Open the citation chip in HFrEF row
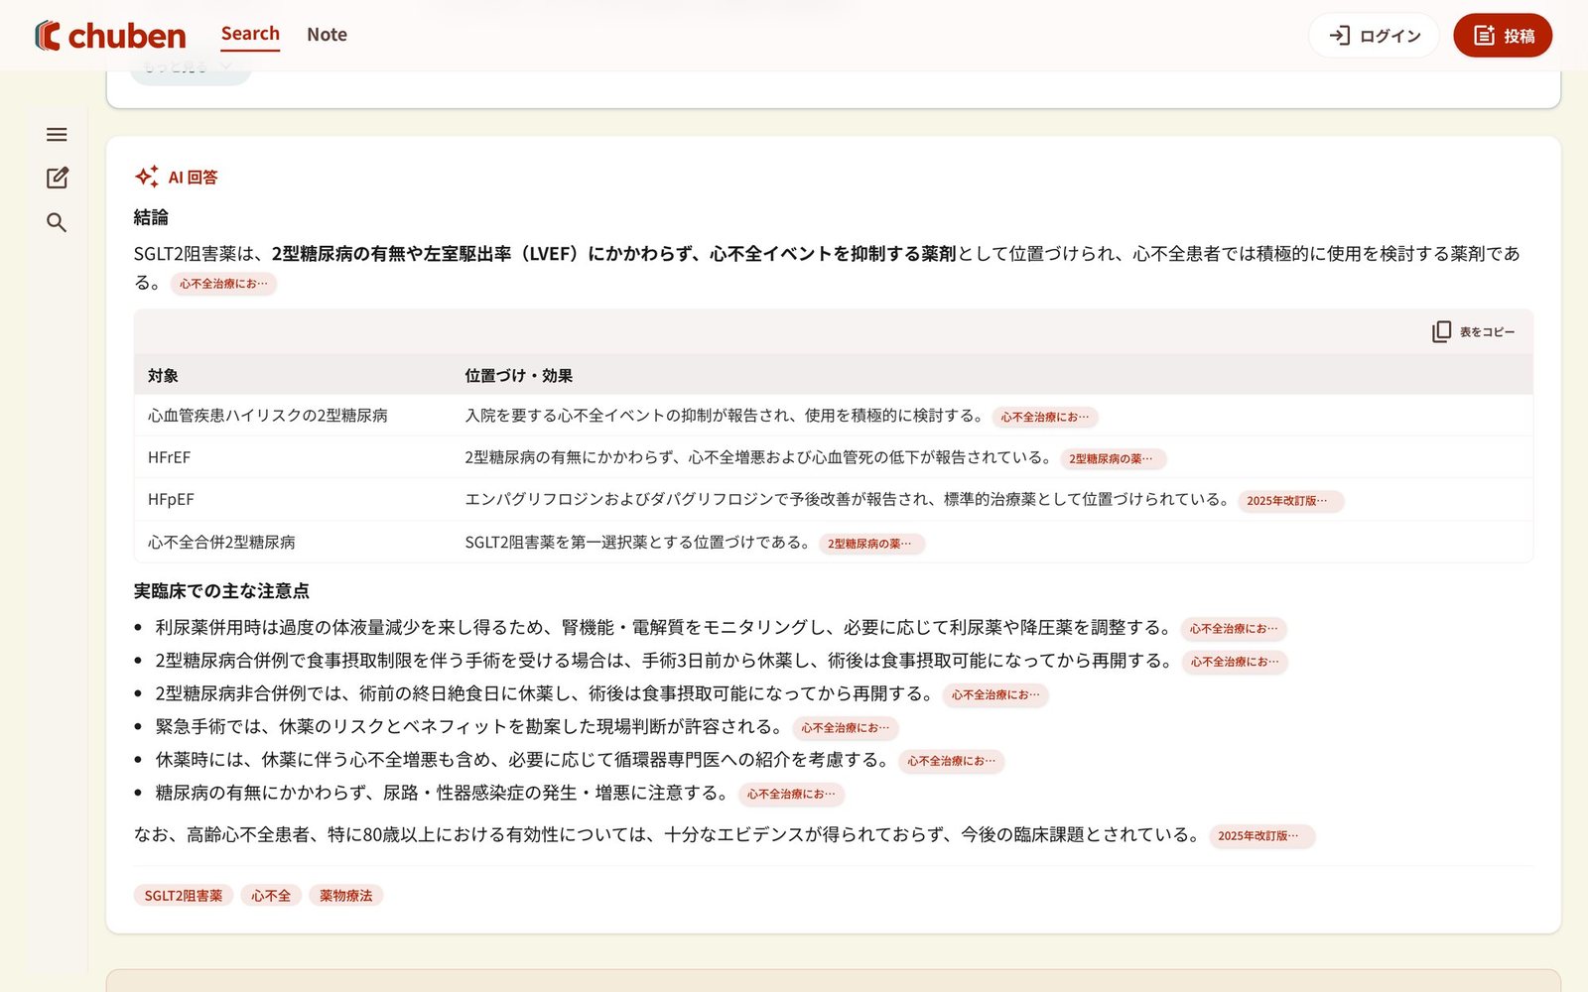Image resolution: width=1588 pixels, height=992 pixels. coord(1113,459)
